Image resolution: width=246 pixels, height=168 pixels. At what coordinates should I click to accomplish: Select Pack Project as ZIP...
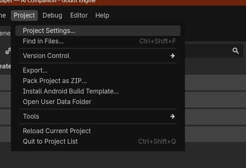pyautogui.click(x=98, y=81)
